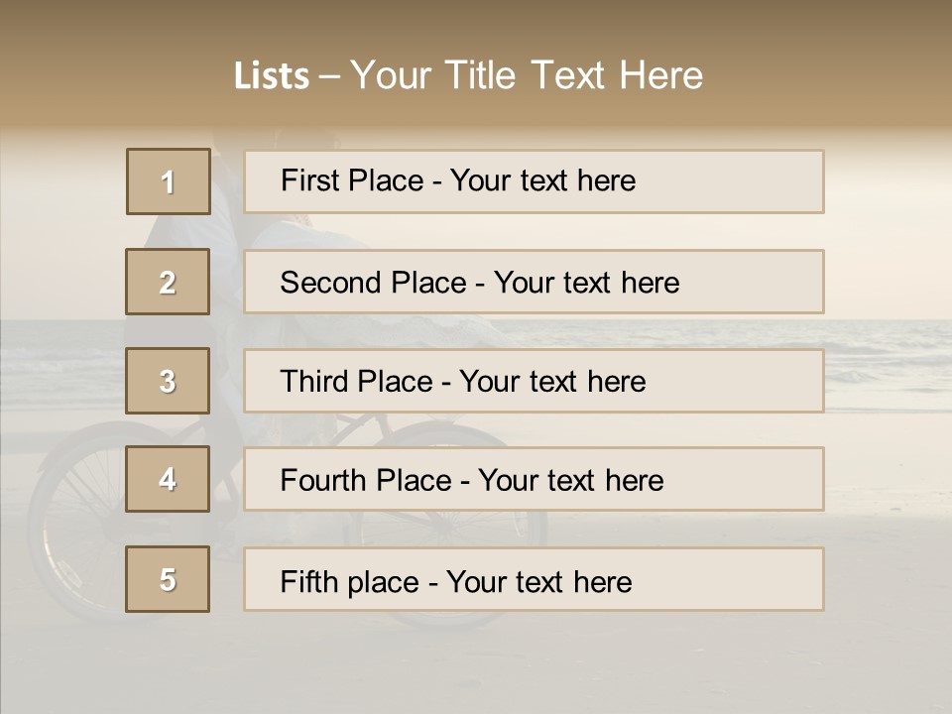Image resolution: width=952 pixels, height=714 pixels.
Task: Select the 'Your Title Text Here' heading
Action: pyautogui.click(x=527, y=75)
